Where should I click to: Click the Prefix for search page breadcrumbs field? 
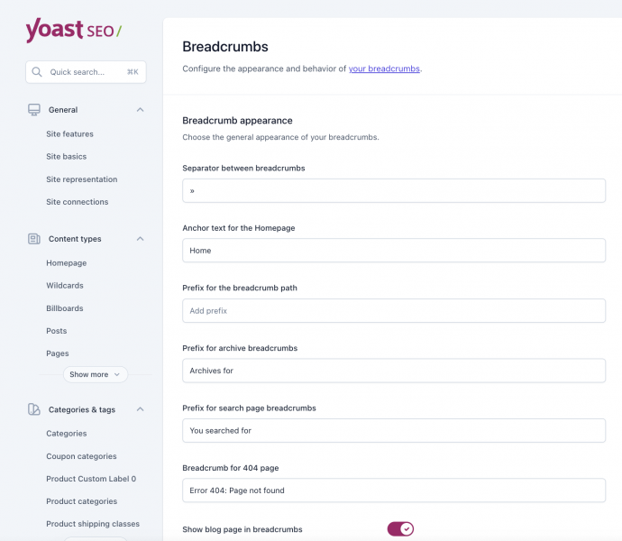394,430
